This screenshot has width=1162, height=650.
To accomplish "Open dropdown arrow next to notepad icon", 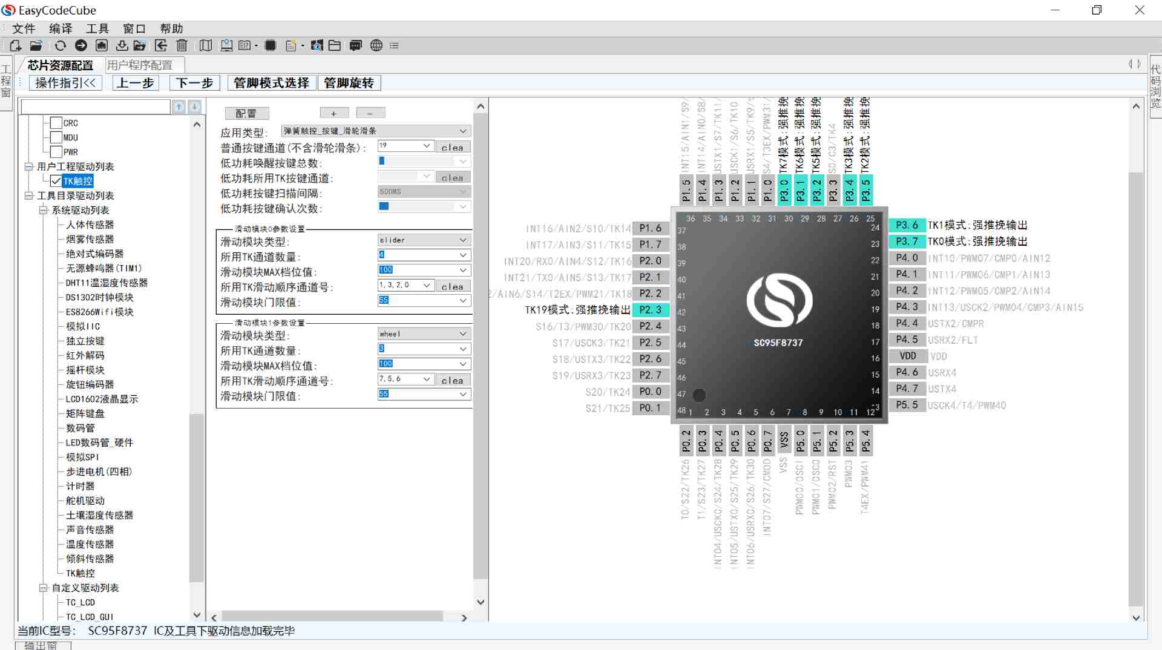I will pyautogui.click(x=302, y=46).
